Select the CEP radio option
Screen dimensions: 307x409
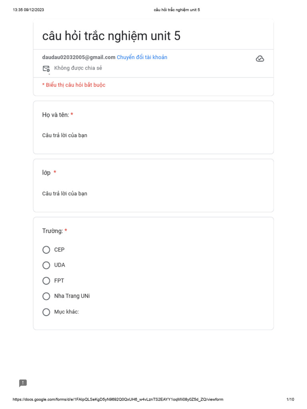point(46,250)
